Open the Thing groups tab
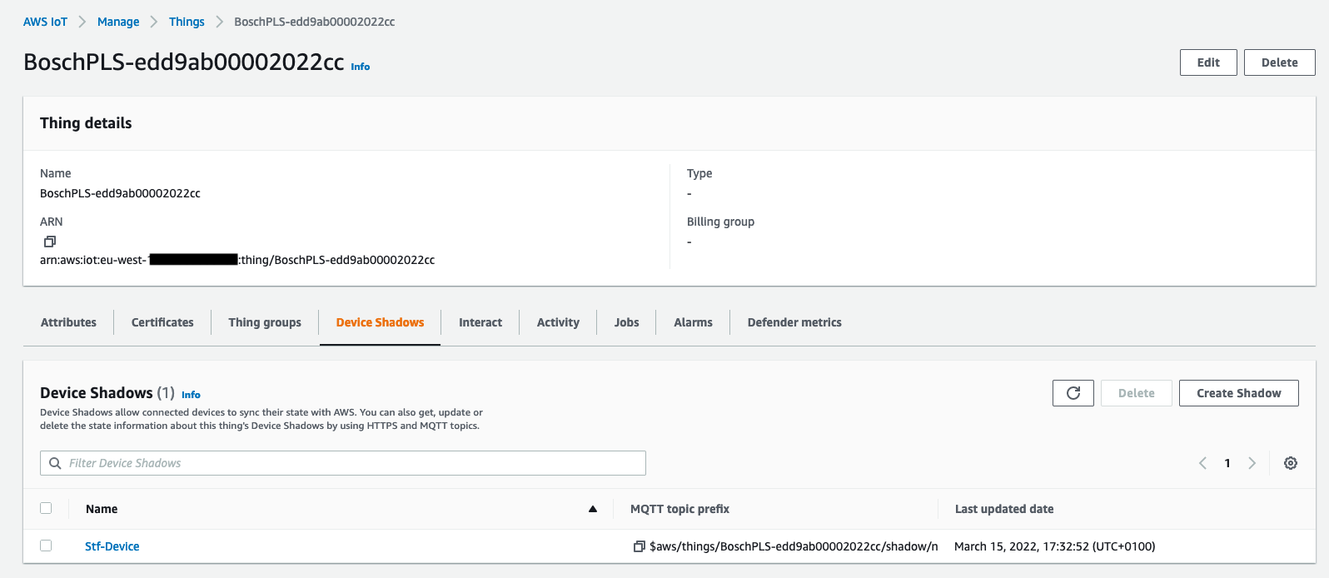Screen dimensions: 1329x578 (x=265, y=322)
